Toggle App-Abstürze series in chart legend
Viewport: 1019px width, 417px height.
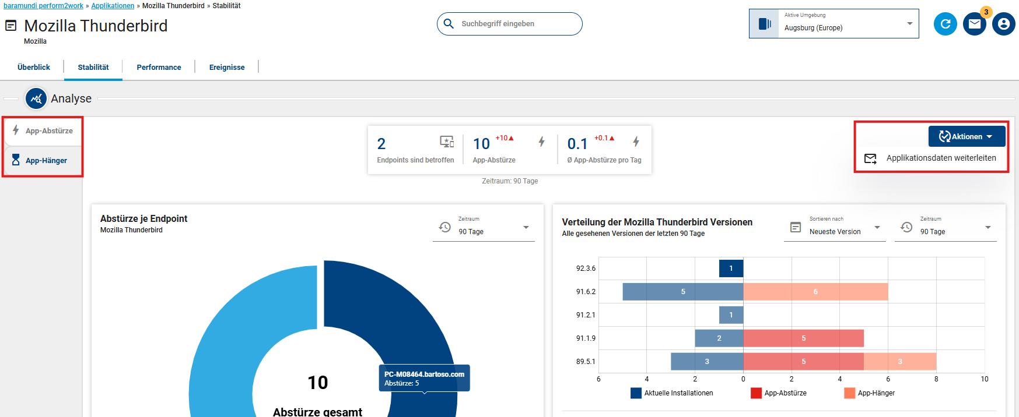(779, 393)
